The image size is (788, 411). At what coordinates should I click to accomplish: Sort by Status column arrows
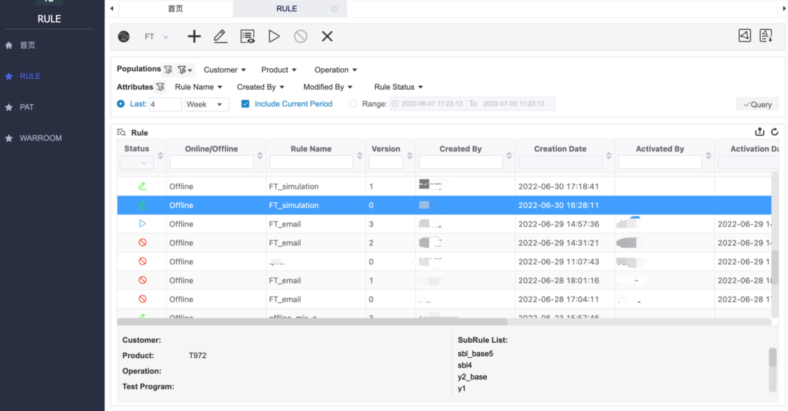pyautogui.click(x=160, y=155)
